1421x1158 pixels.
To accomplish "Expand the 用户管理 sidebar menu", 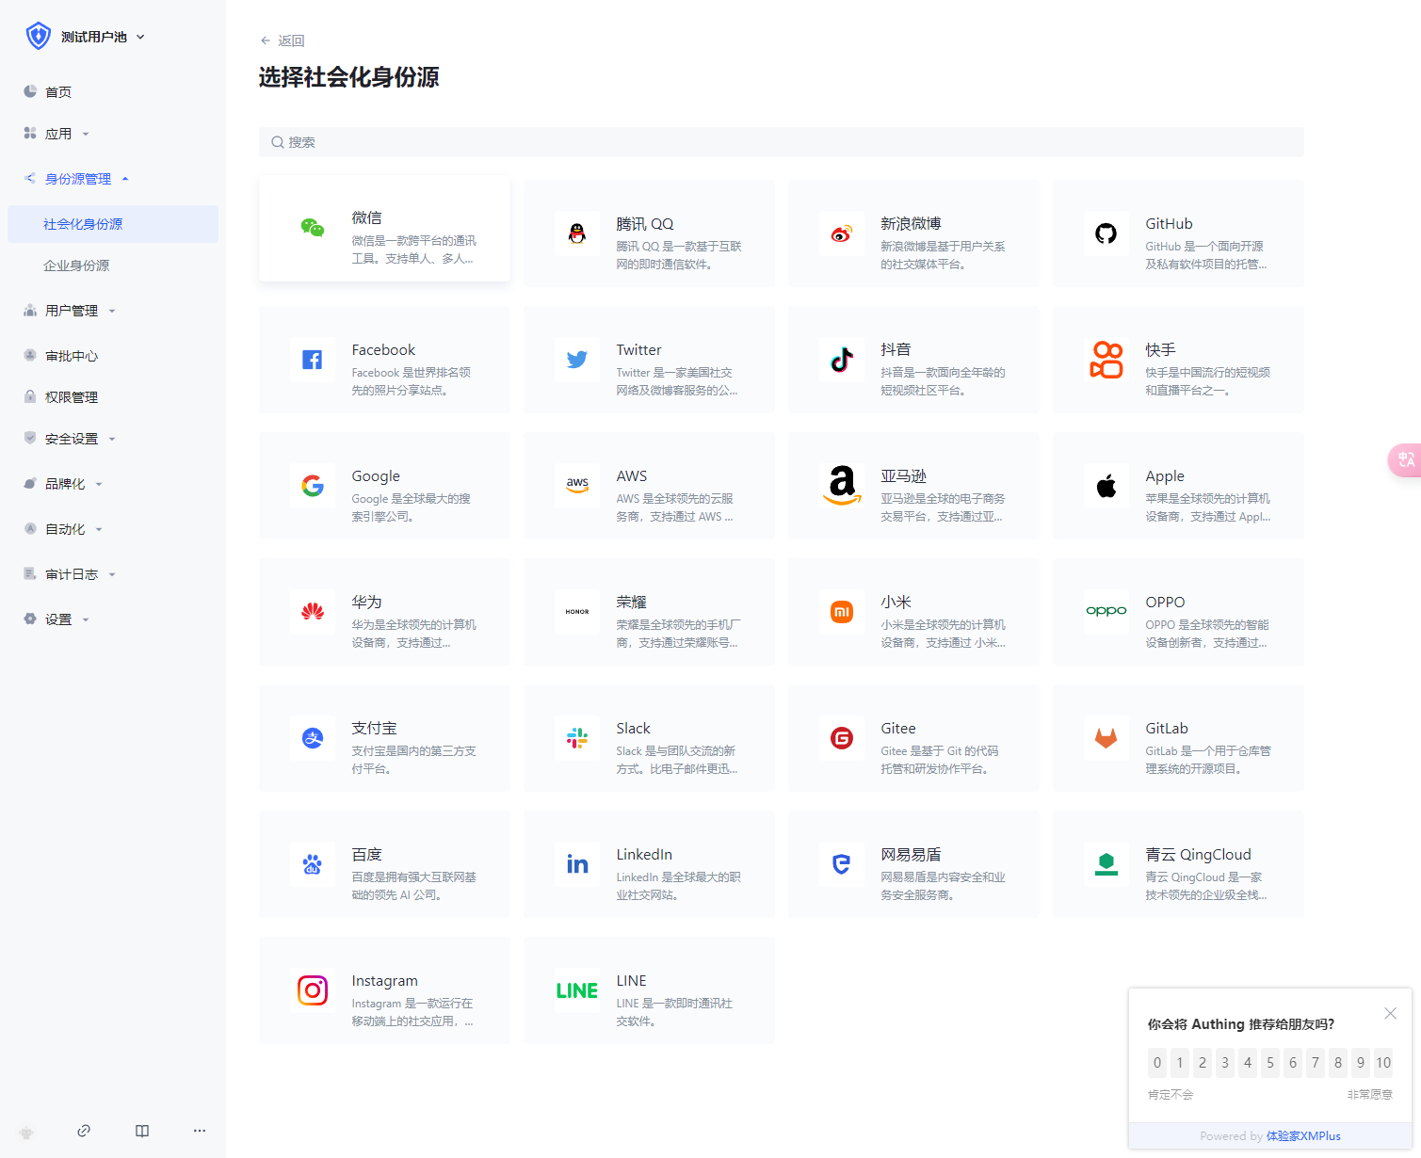I will pyautogui.click(x=72, y=311).
